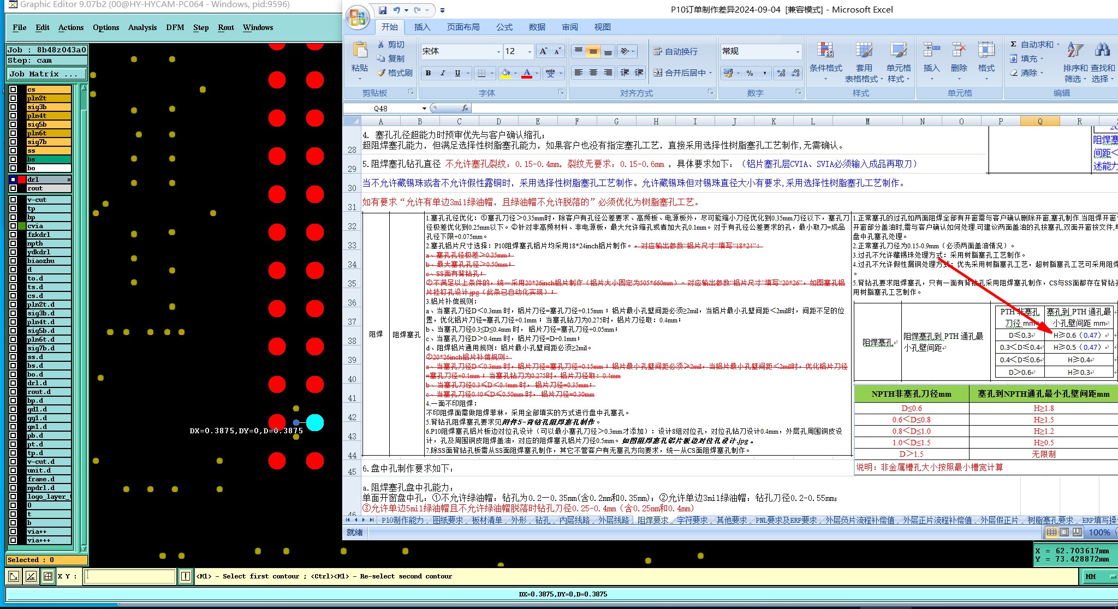Switch to the 钻孔 sheet tab
This screenshot has height=609, width=1118.
[542, 520]
